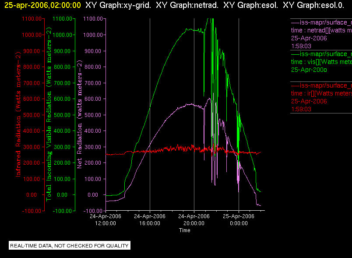The width and height of the screenshot is (352, 258).
Task: Click the red 1100.00 axis tick value
Action: click(x=32, y=19)
